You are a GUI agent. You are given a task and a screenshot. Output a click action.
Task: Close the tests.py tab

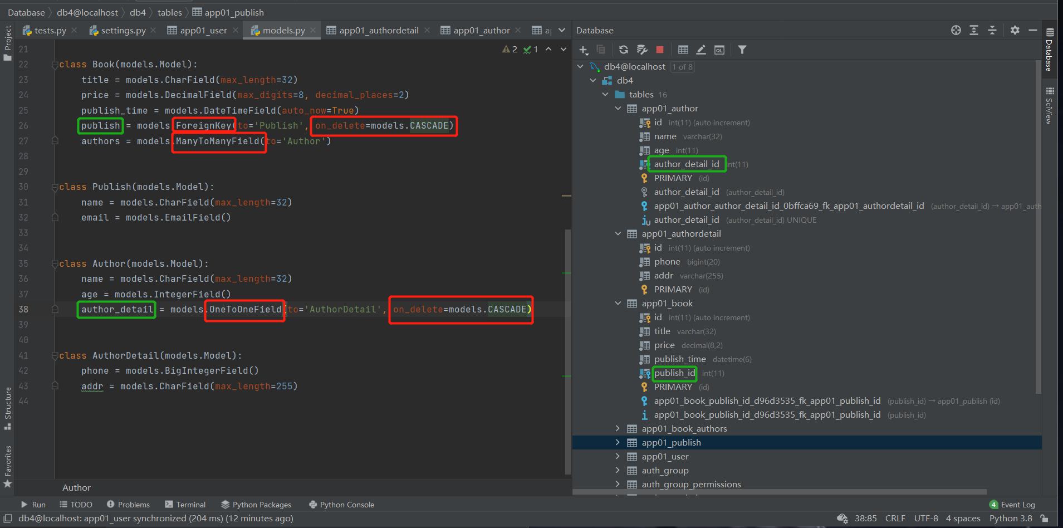point(74,30)
